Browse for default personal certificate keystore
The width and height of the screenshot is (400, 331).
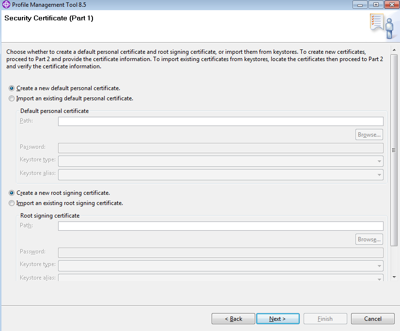[369, 135]
